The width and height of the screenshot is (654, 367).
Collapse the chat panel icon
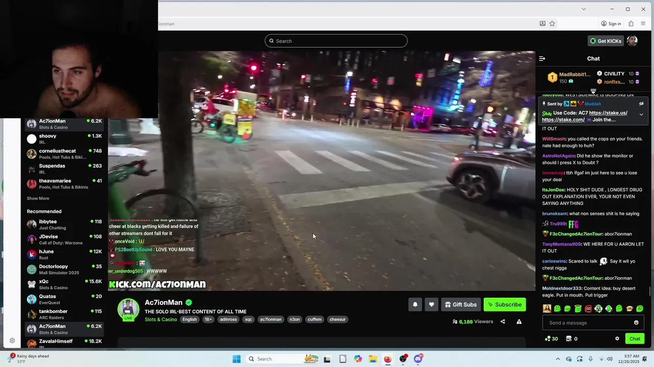pos(542,59)
